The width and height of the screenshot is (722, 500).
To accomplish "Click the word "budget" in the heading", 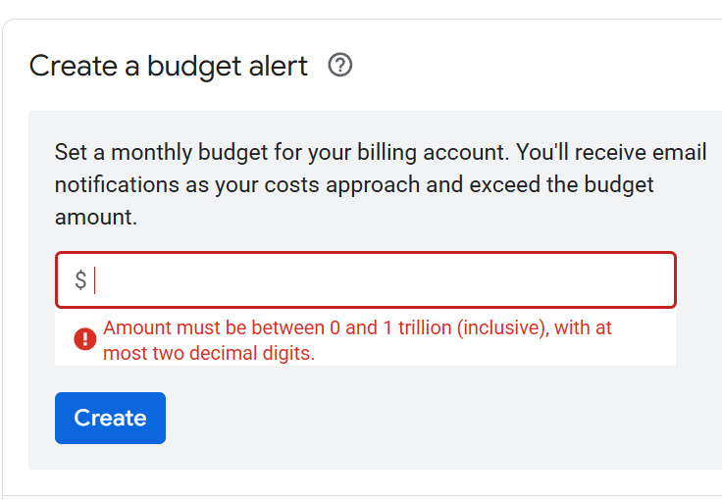I will [x=194, y=68].
